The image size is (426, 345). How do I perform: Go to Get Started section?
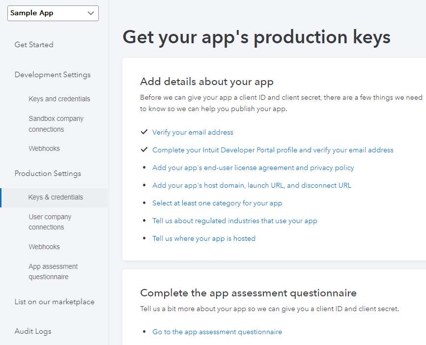coord(34,45)
